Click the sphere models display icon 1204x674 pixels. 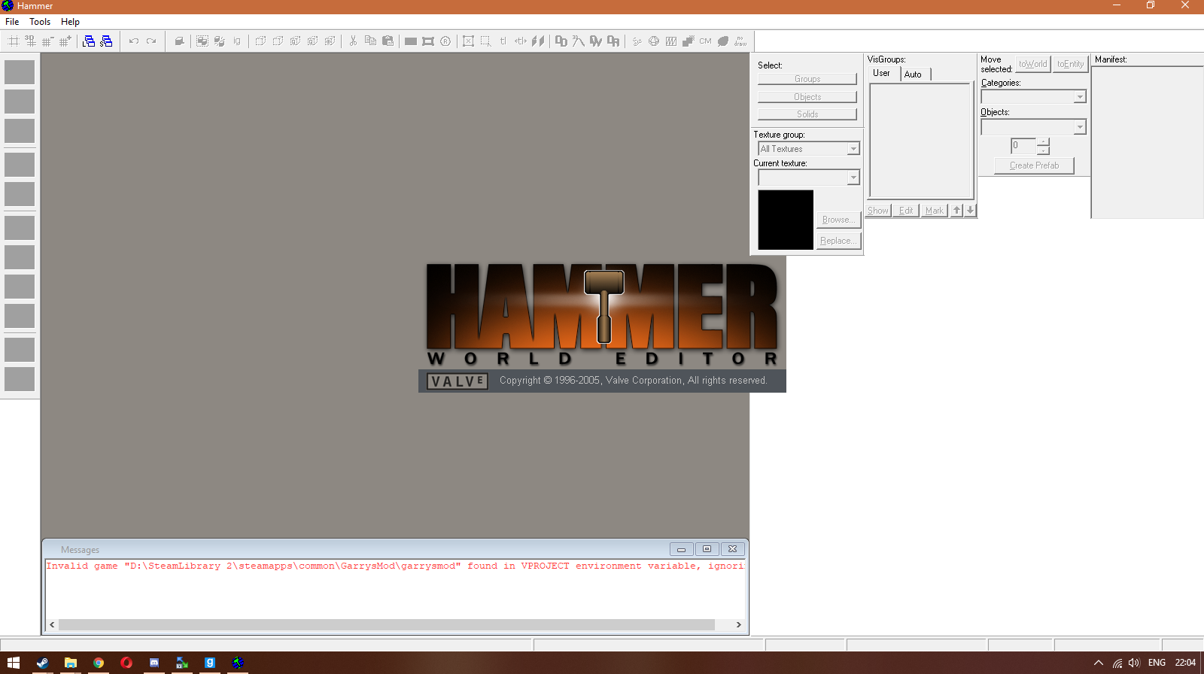[654, 41]
